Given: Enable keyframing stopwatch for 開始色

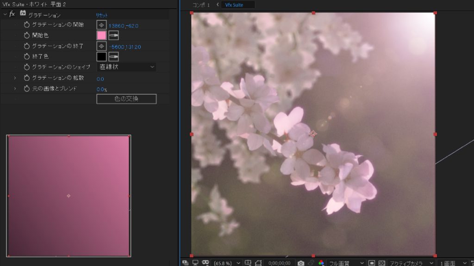Looking at the screenshot, I should tap(27, 36).
